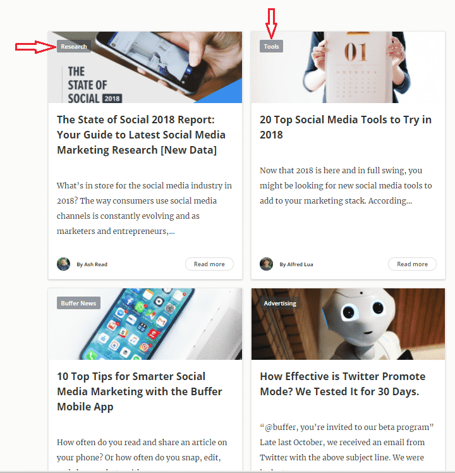Click the By Ash Read author name

[92, 264]
